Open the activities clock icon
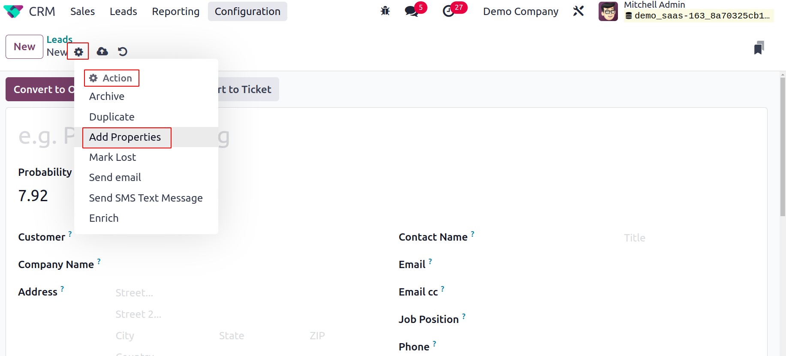The width and height of the screenshot is (786, 356). pyautogui.click(x=449, y=11)
